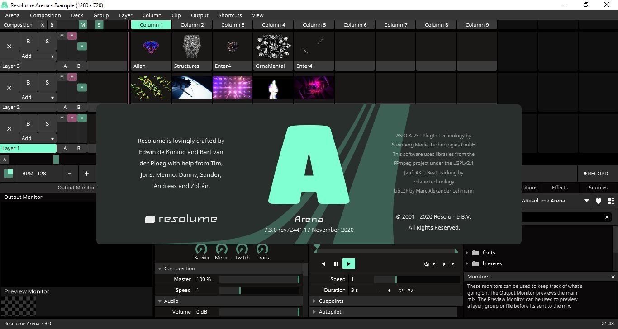618x329 pixels.
Task: Trigger Layer 2 yellow-green lines clip thumbnail
Action: [151, 88]
